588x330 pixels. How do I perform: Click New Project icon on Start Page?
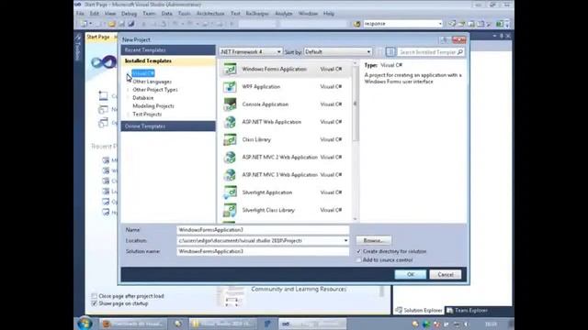(x=103, y=109)
